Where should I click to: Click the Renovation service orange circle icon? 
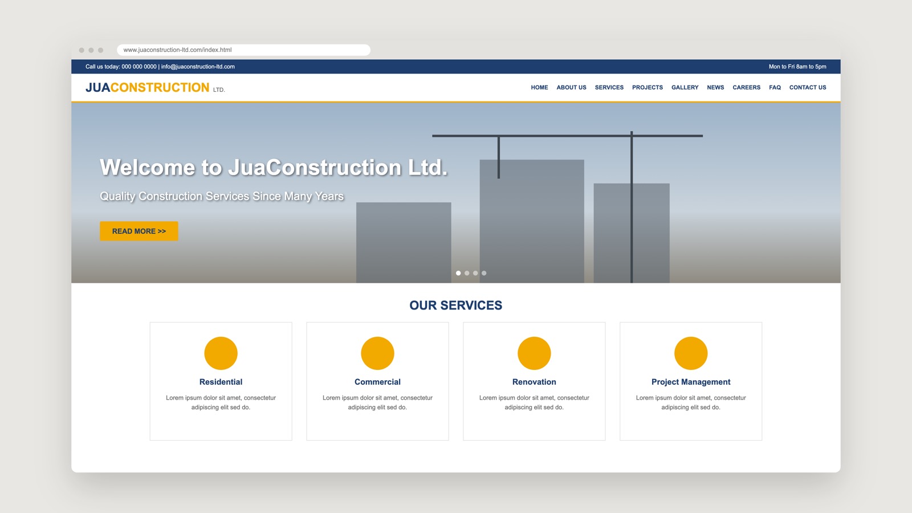[x=534, y=353]
